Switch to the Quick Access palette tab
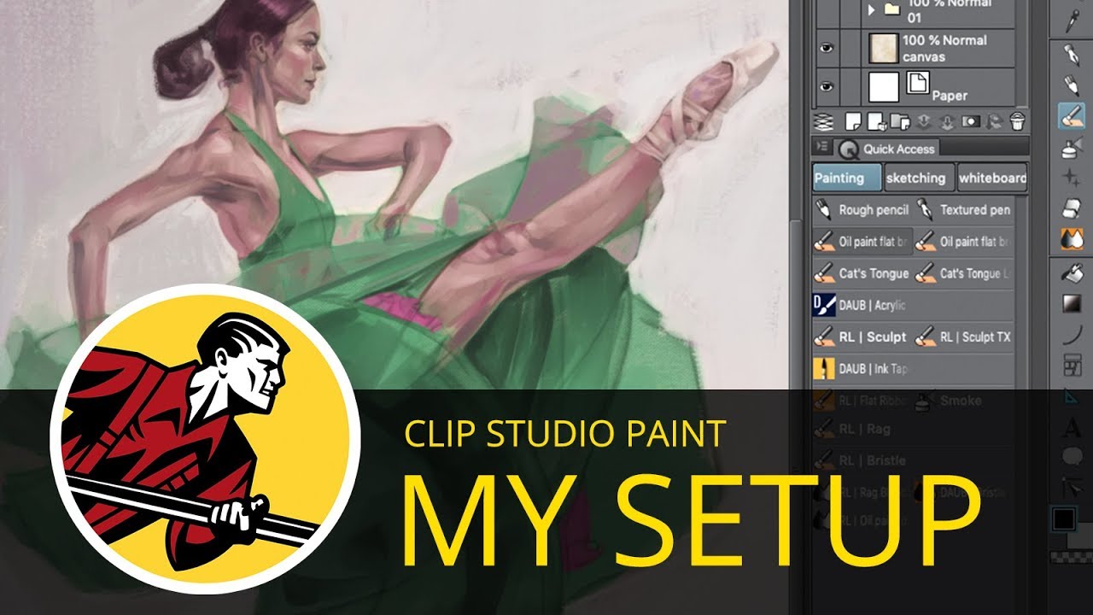This screenshot has width=1093, height=615. pyautogui.click(x=887, y=149)
